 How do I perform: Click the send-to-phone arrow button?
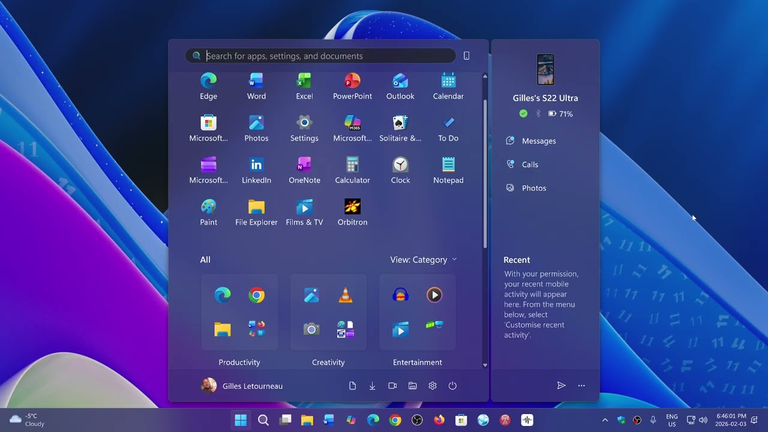[x=561, y=386]
